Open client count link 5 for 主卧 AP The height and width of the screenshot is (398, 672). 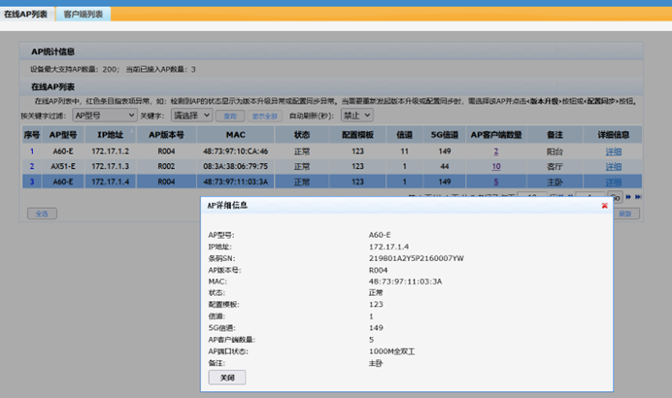(x=496, y=182)
